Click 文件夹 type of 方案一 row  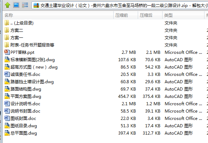(x=171, y=38)
